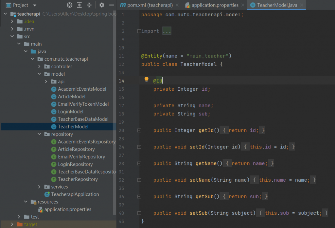Expand the .mvn folder
Image resolution: width=335 pixels, height=228 pixels.
[x=12, y=29]
